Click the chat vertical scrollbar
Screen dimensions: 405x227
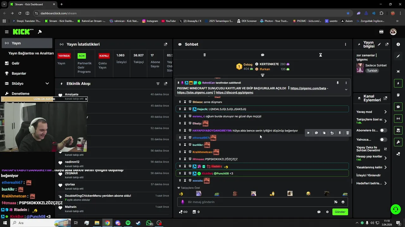(352, 181)
